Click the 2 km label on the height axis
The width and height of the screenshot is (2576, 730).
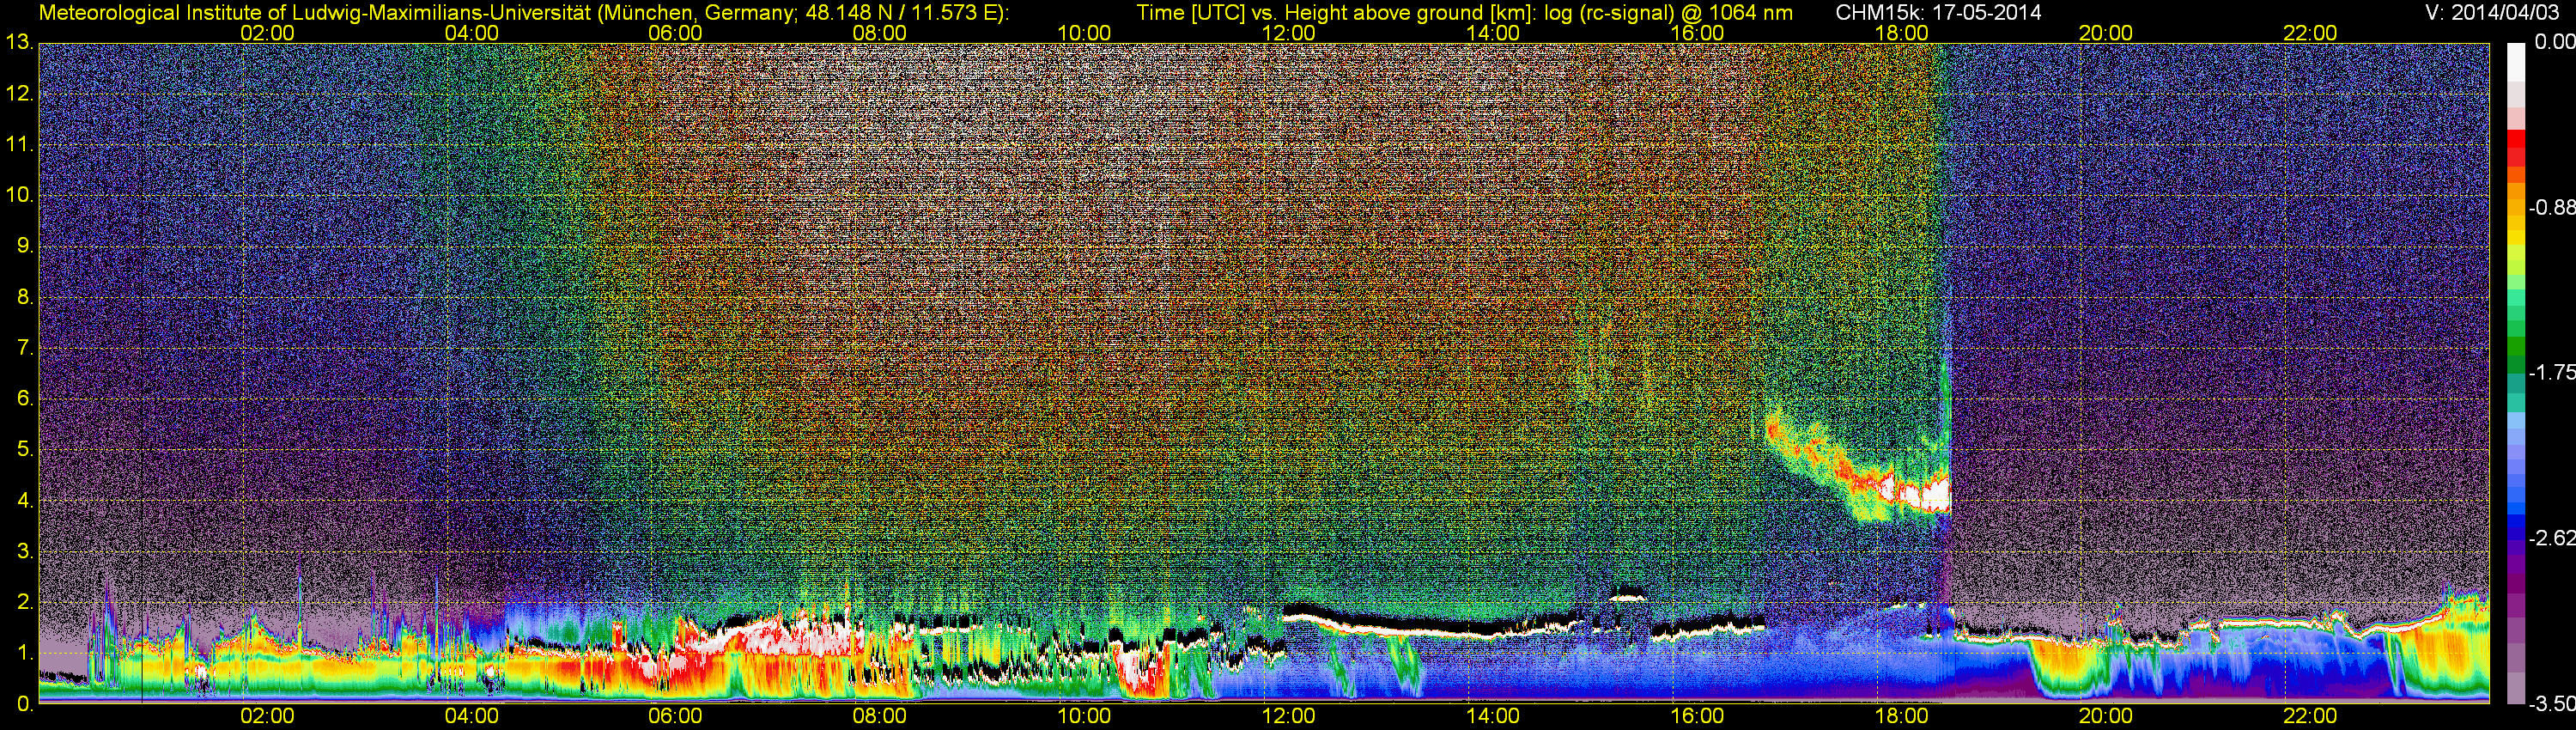(25, 602)
